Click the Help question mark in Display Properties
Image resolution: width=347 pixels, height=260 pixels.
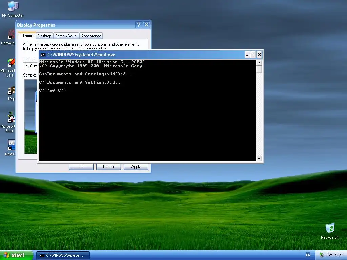click(x=139, y=25)
